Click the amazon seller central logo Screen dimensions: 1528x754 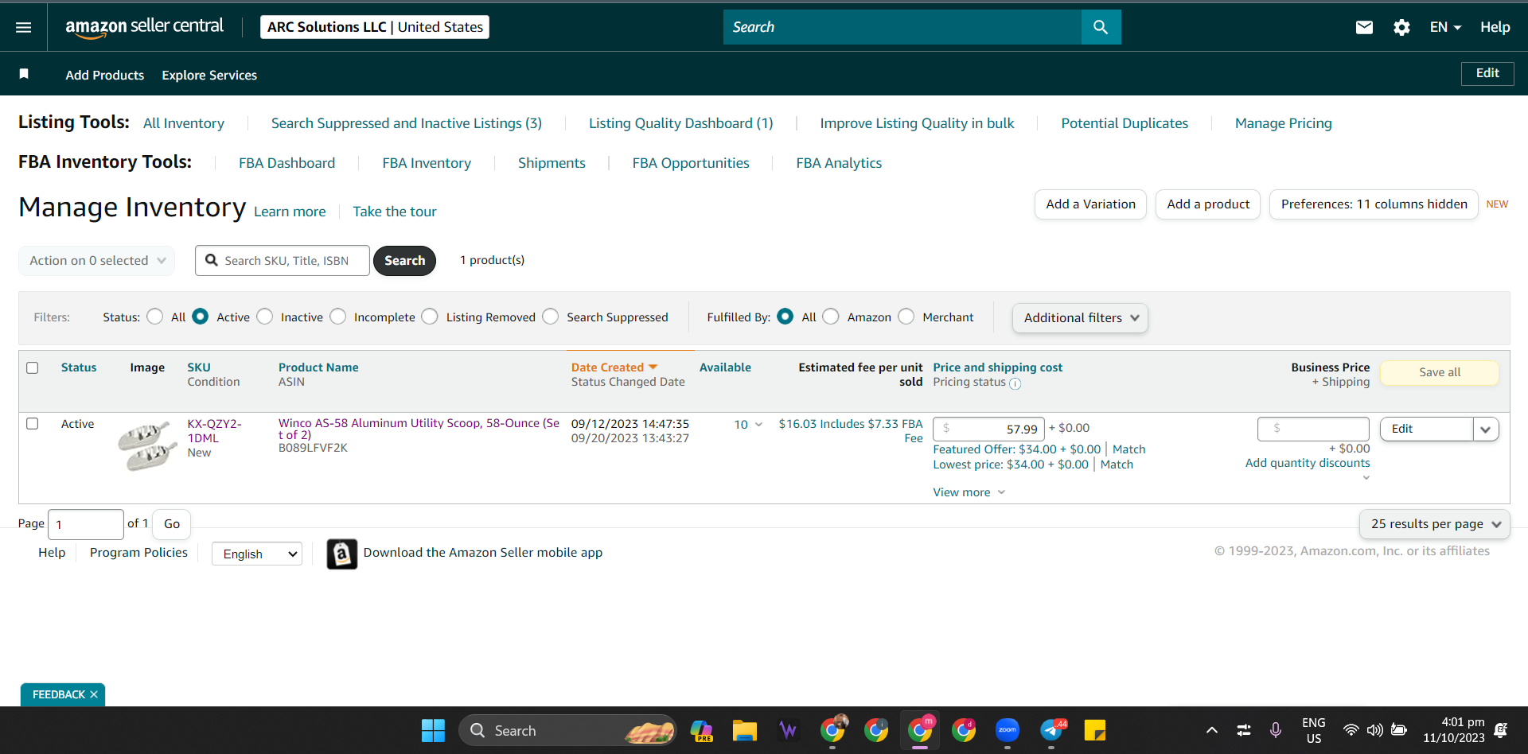tap(144, 27)
